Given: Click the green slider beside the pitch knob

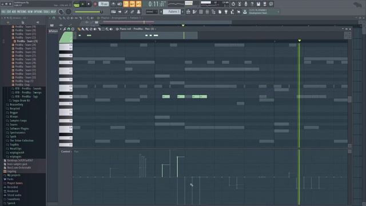Looking at the screenshot, I should (89, 11).
